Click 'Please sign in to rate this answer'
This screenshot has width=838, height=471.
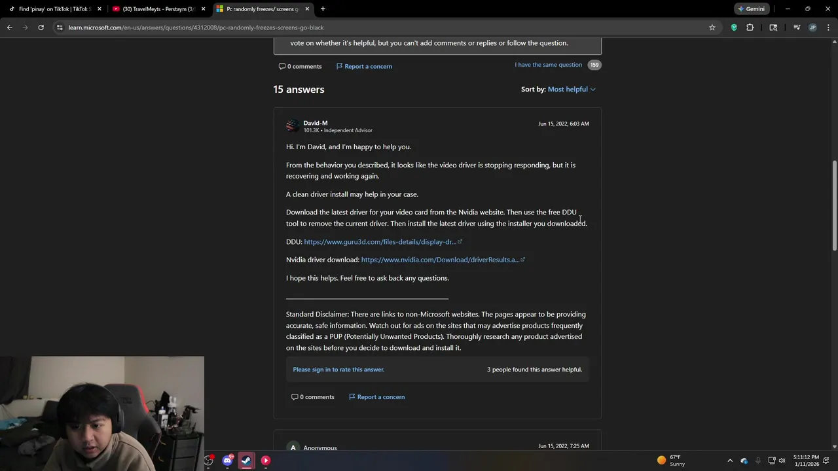(338, 370)
